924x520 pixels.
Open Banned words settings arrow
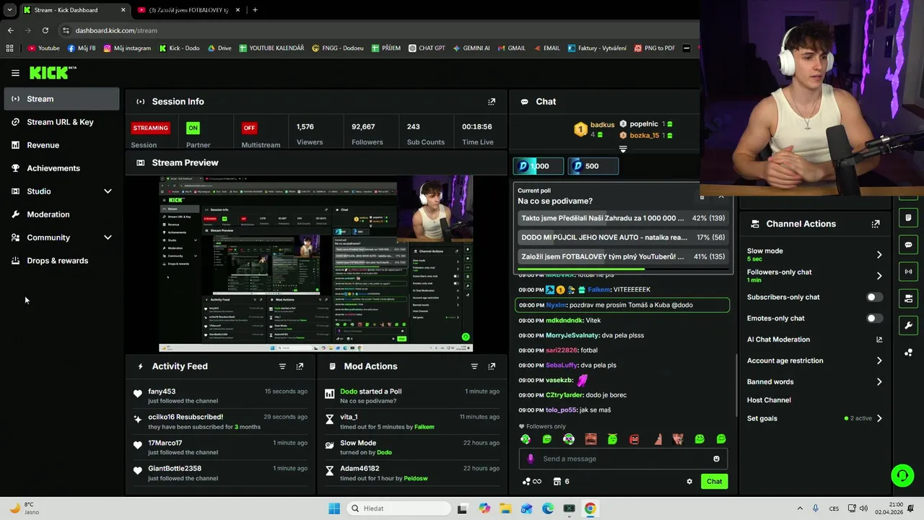[879, 381]
